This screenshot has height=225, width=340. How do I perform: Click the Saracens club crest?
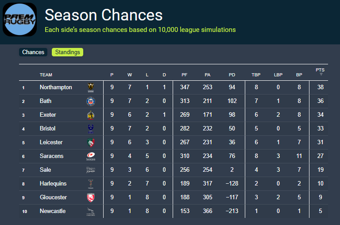pos(91,156)
